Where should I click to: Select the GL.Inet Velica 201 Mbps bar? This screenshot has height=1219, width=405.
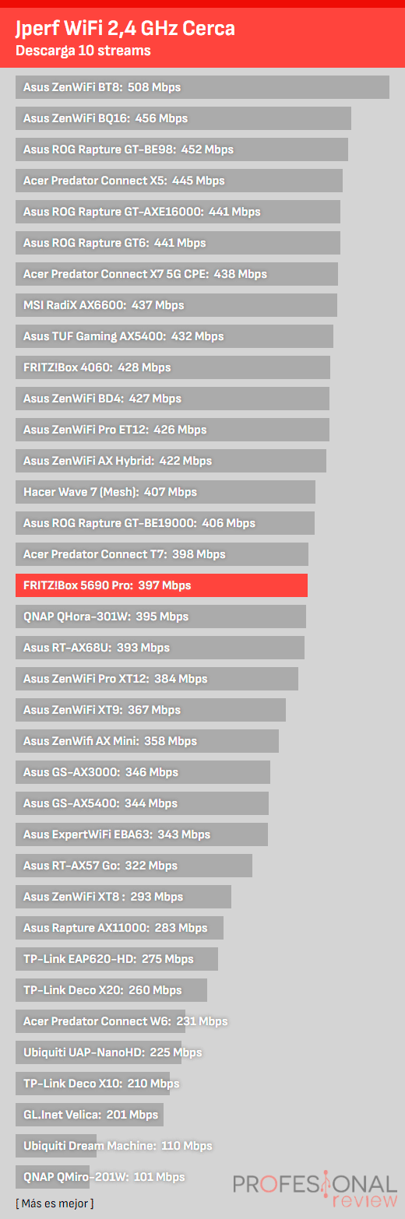(x=90, y=1115)
